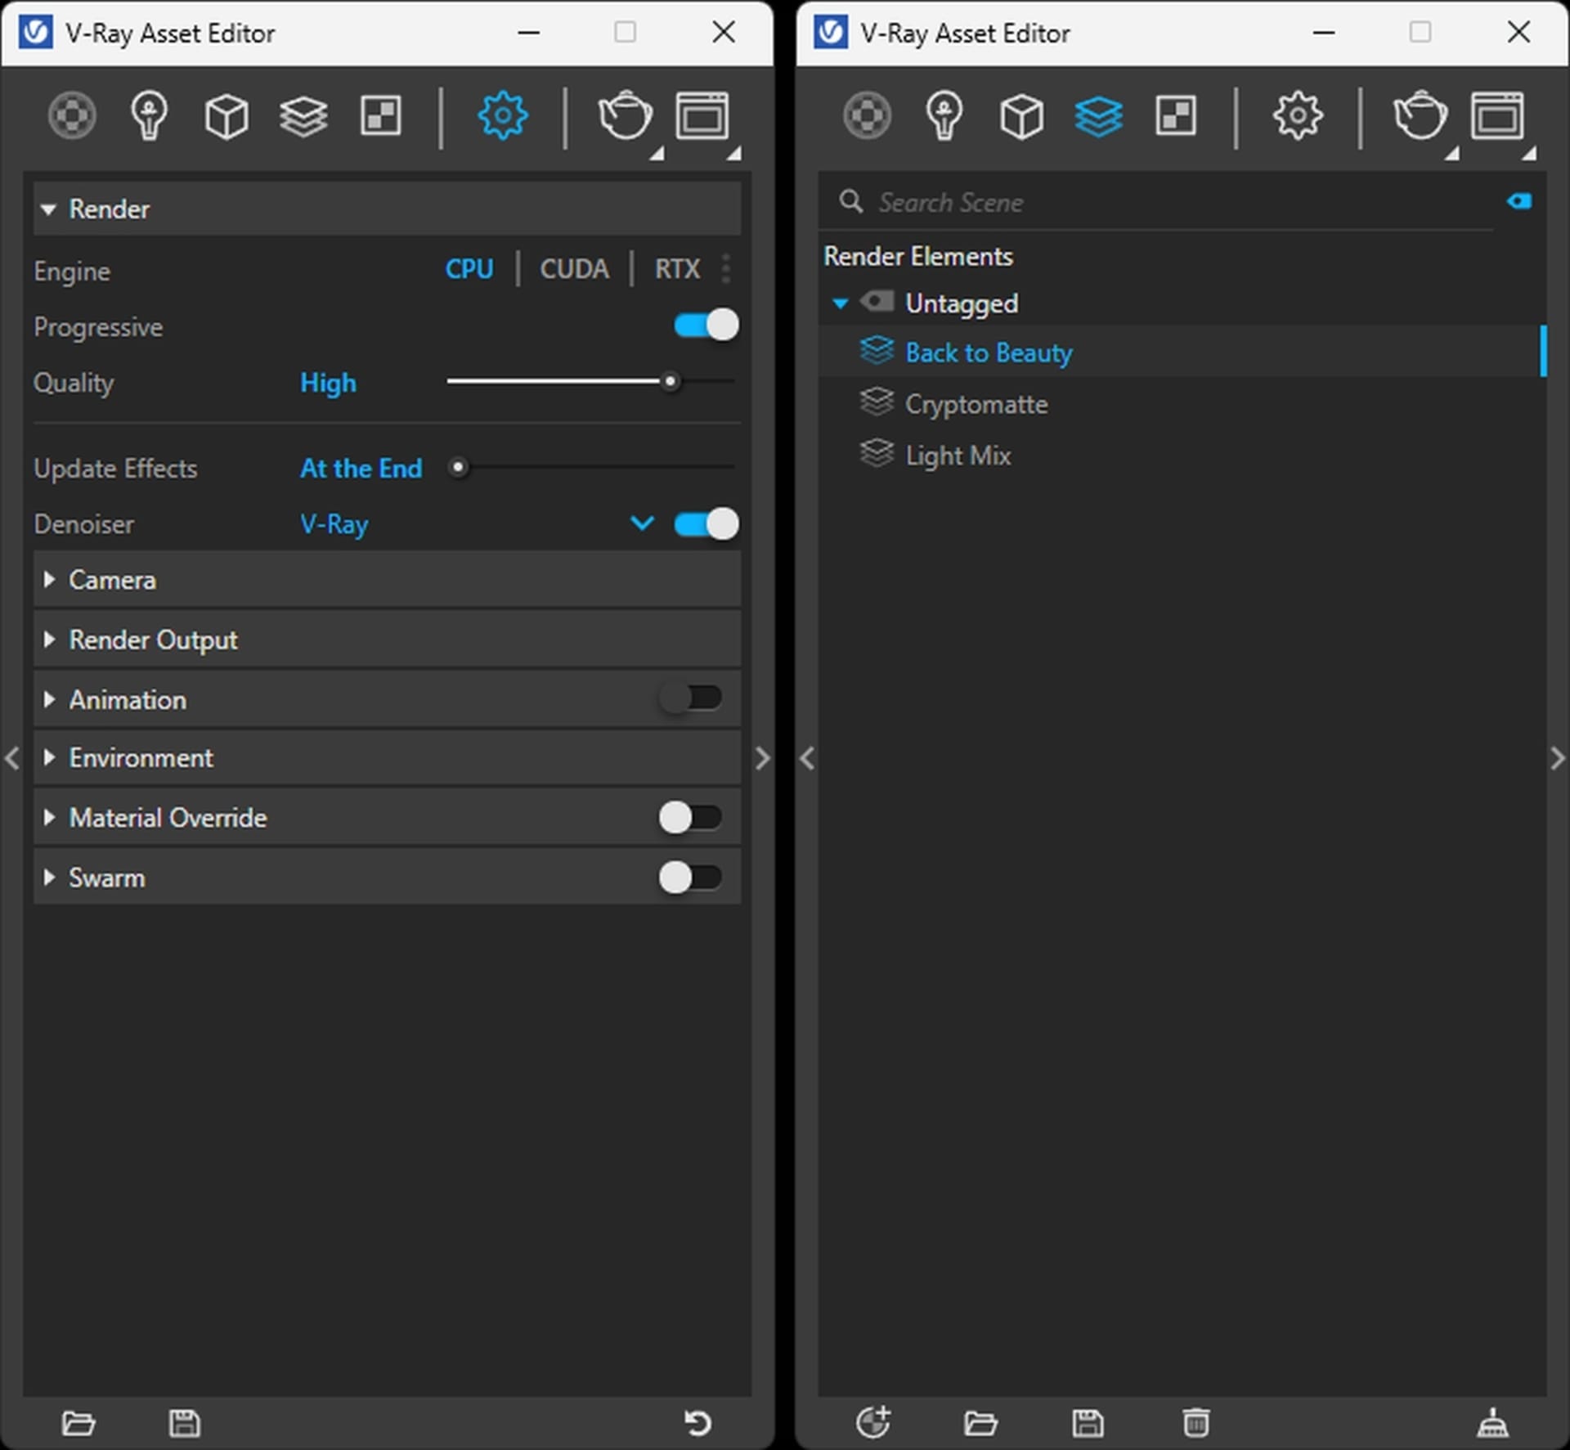Expand right panel arrow in left window
Screen dimensions: 1570x1450
click(x=762, y=758)
